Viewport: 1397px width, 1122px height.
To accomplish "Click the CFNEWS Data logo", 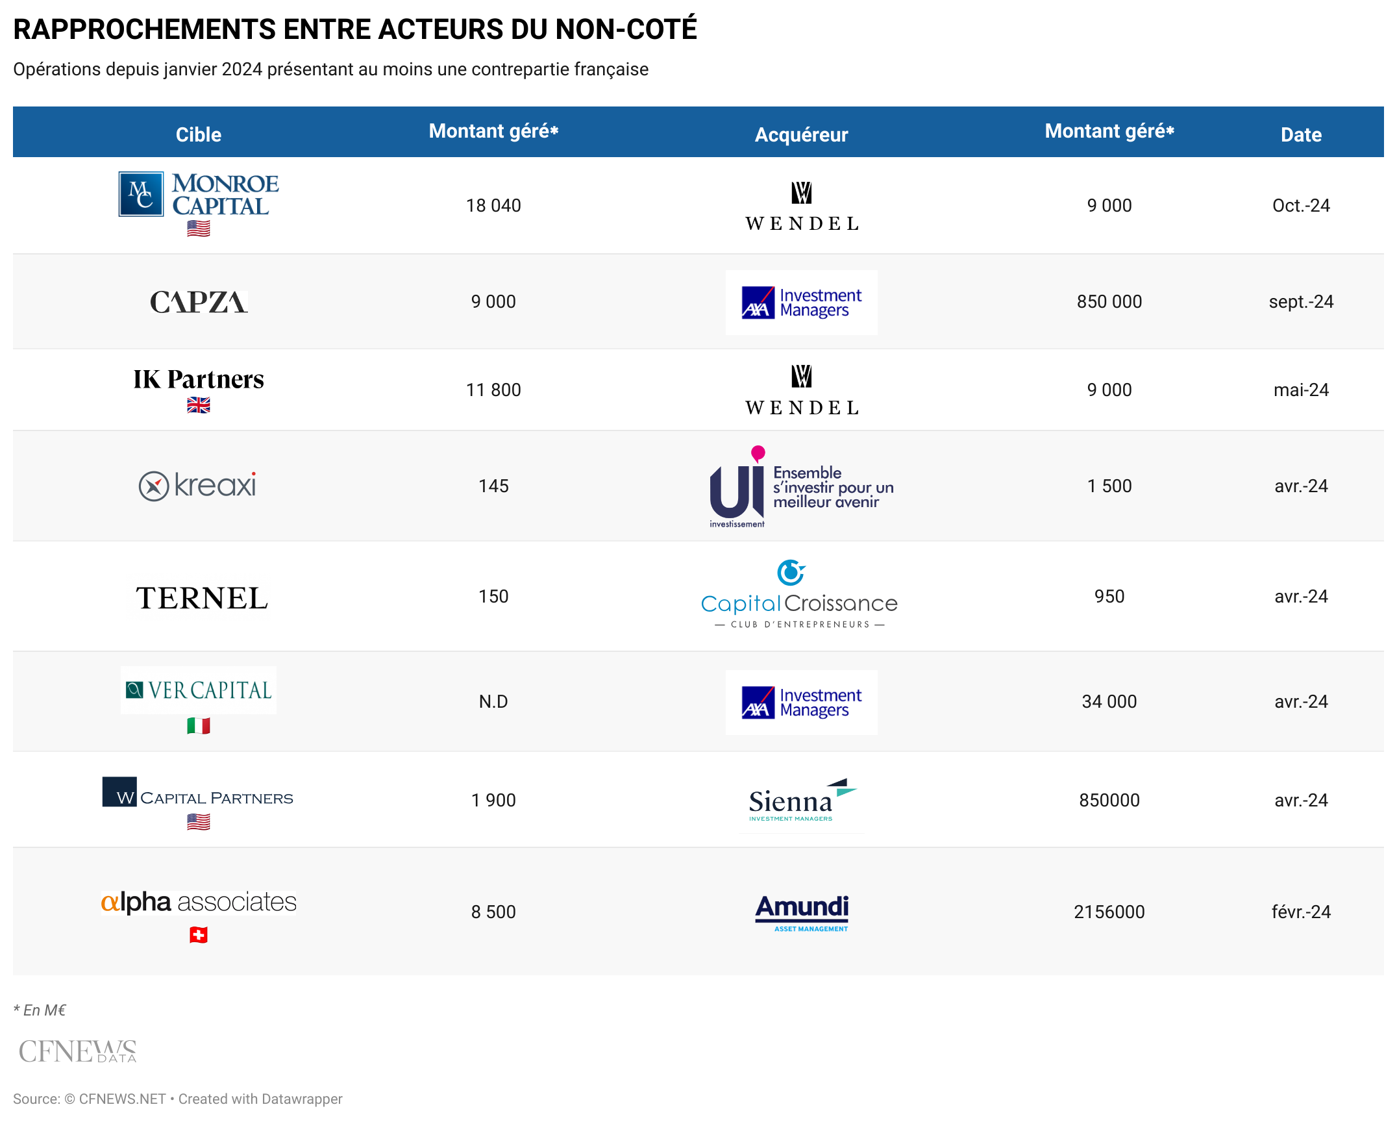I will click(x=78, y=1051).
